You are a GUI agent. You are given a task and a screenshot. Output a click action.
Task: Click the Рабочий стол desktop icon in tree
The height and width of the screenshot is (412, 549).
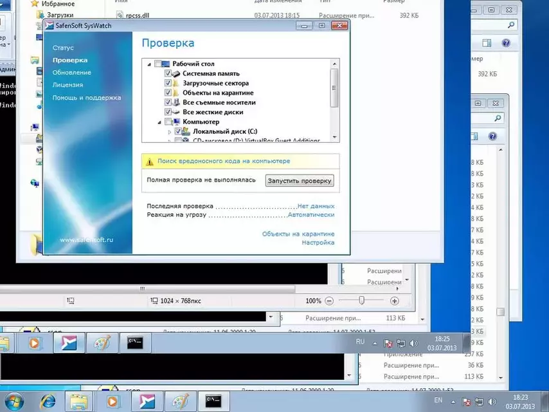tap(166, 64)
